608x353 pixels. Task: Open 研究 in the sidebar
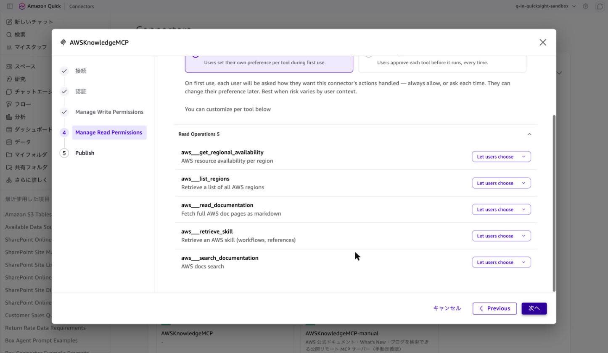pos(16,79)
